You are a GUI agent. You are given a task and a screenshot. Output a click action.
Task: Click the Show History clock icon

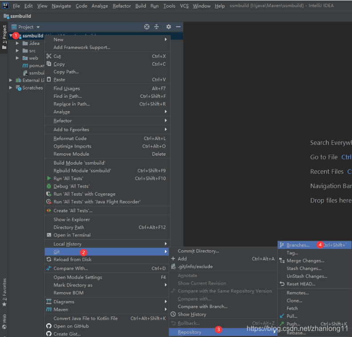tap(173, 314)
